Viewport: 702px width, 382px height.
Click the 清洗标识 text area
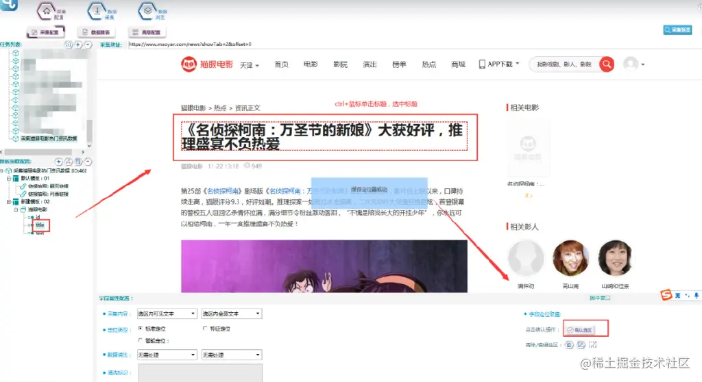200,372
